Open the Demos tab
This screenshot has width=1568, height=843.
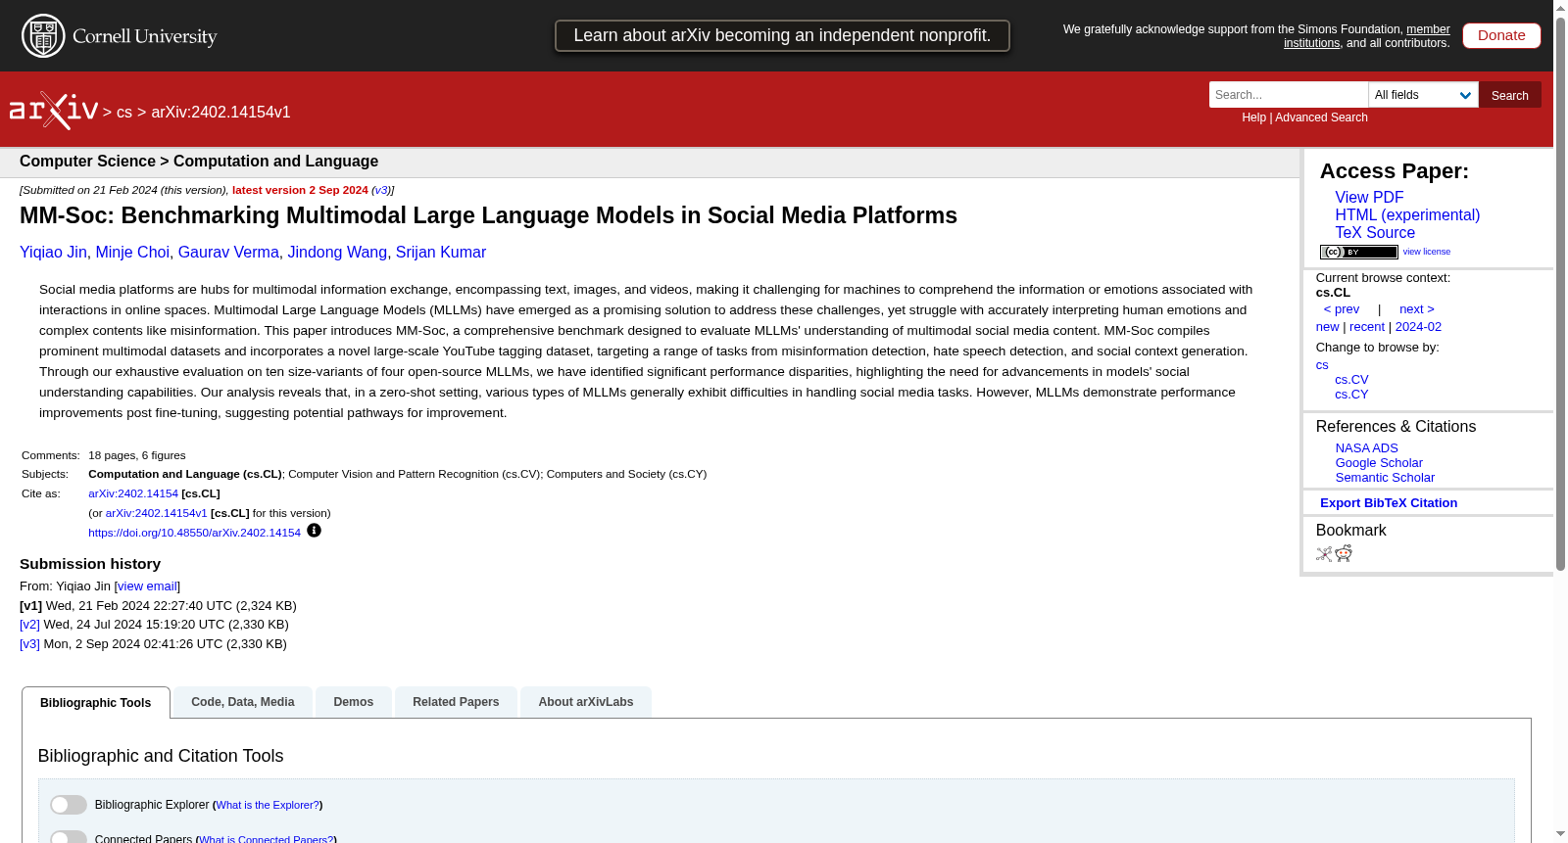(x=354, y=702)
